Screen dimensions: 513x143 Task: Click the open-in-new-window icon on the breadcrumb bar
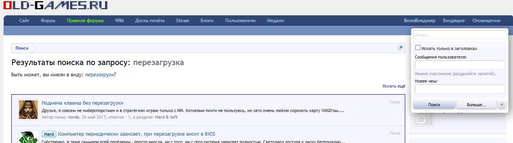400,48
